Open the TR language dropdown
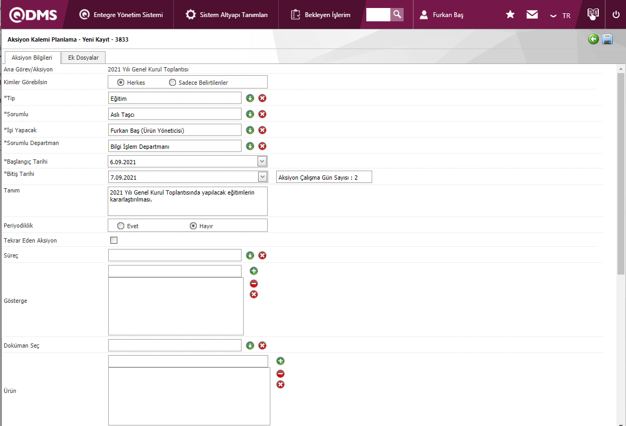The height and width of the screenshot is (426, 626). click(x=560, y=15)
